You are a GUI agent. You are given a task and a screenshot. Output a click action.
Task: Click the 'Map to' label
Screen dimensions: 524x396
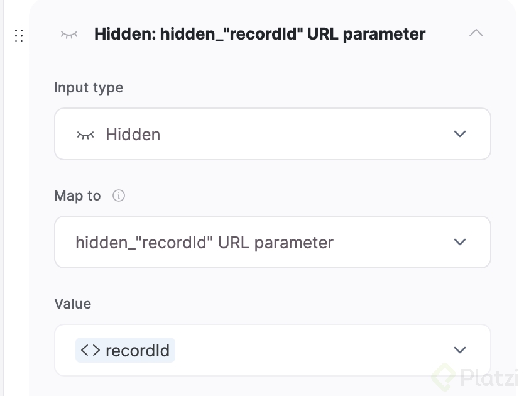(x=77, y=195)
